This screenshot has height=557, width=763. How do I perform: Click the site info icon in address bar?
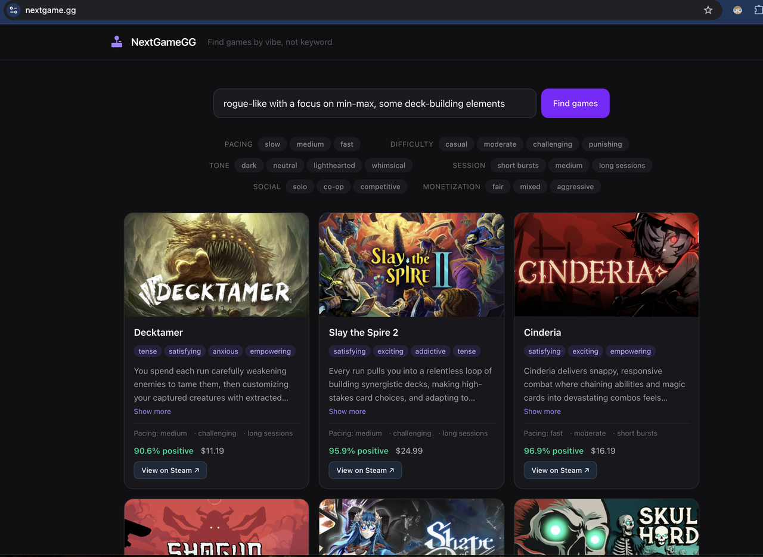click(13, 10)
